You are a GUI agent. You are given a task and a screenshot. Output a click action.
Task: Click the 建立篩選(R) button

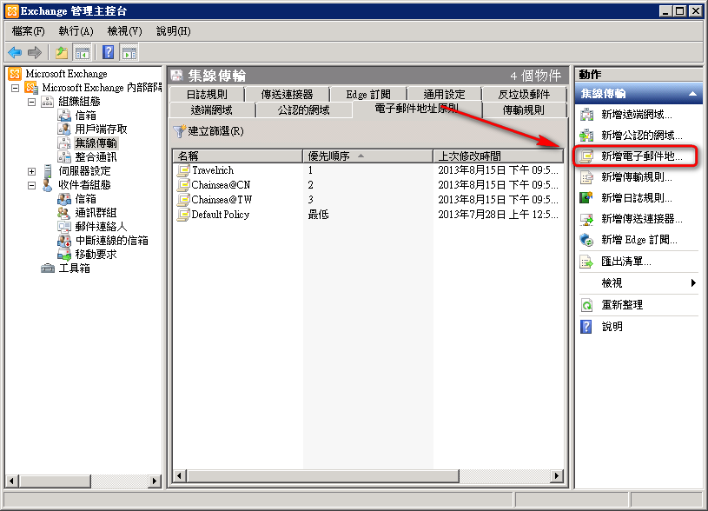pos(208,131)
